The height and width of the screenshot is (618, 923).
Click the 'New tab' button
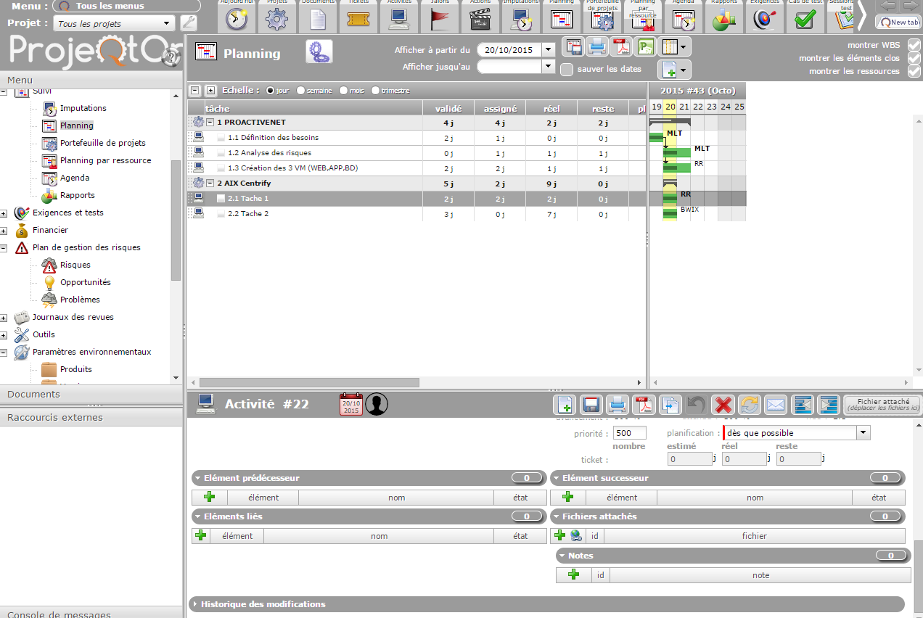pyautogui.click(x=898, y=22)
